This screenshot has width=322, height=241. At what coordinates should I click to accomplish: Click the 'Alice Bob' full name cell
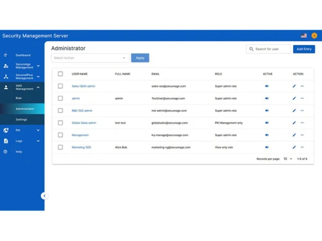121,147
